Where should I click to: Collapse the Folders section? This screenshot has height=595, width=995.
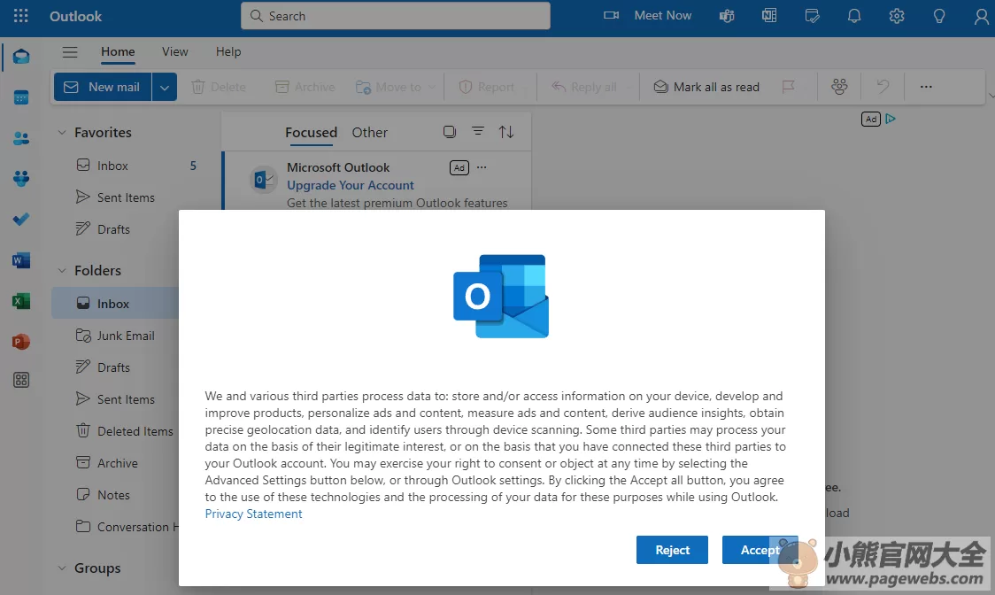click(x=62, y=271)
